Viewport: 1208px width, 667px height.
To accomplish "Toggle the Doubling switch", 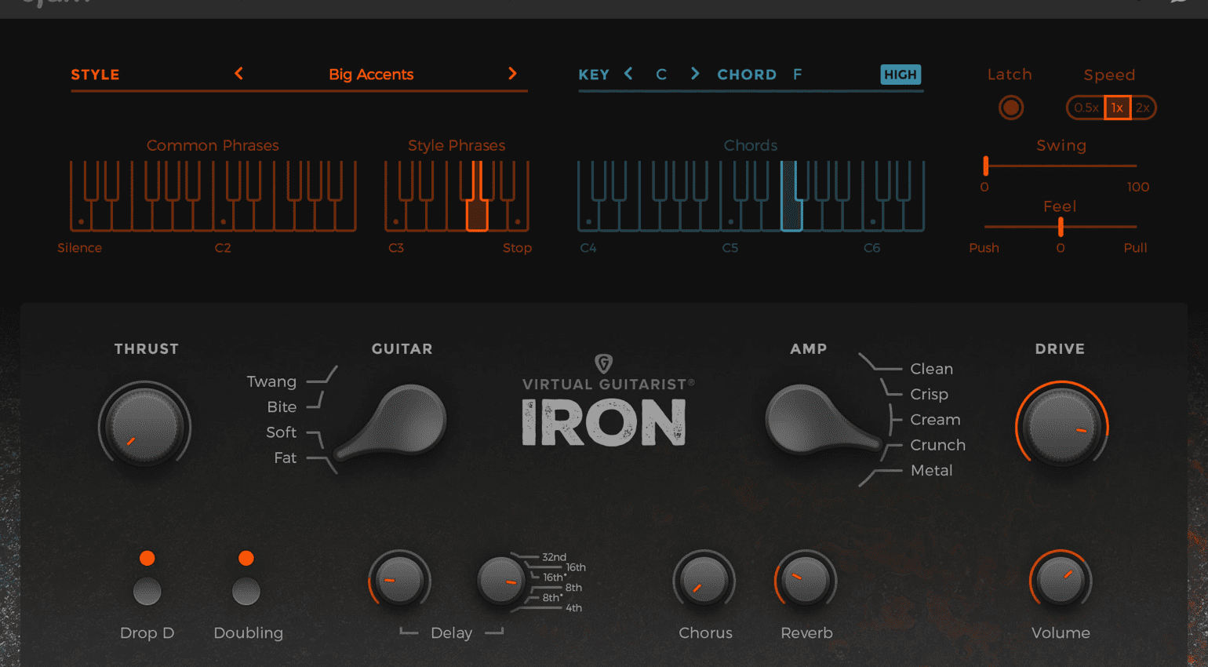I will tap(246, 591).
